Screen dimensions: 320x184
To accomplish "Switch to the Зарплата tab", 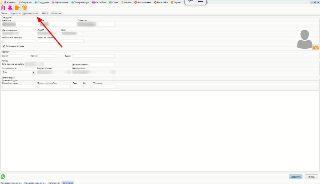I will (15, 13).
